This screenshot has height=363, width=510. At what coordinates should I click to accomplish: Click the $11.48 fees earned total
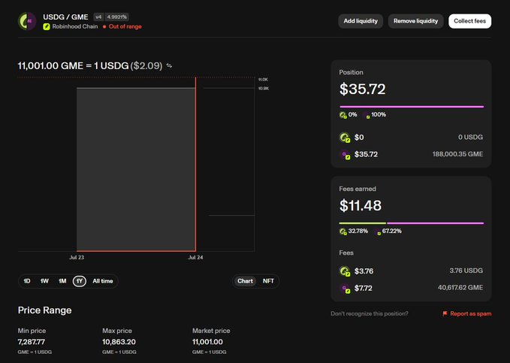coord(361,205)
